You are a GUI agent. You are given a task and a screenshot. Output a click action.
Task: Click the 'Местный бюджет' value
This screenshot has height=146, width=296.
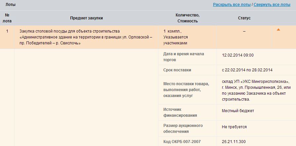pyautogui.click(x=237, y=111)
